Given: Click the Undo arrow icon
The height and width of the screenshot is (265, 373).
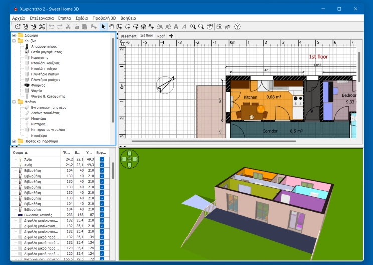Looking at the screenshot, I should point(51,27).
